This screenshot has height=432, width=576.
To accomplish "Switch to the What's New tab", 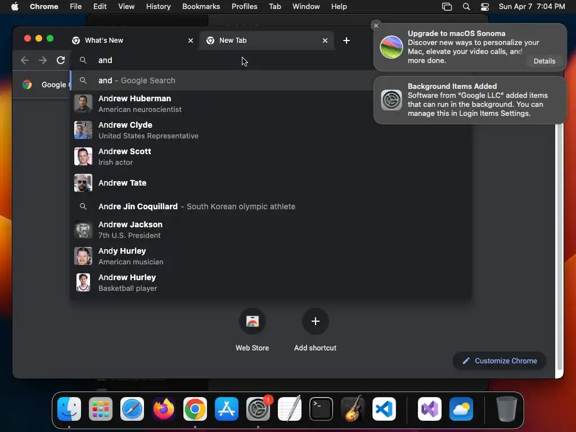I will [132, 40].
